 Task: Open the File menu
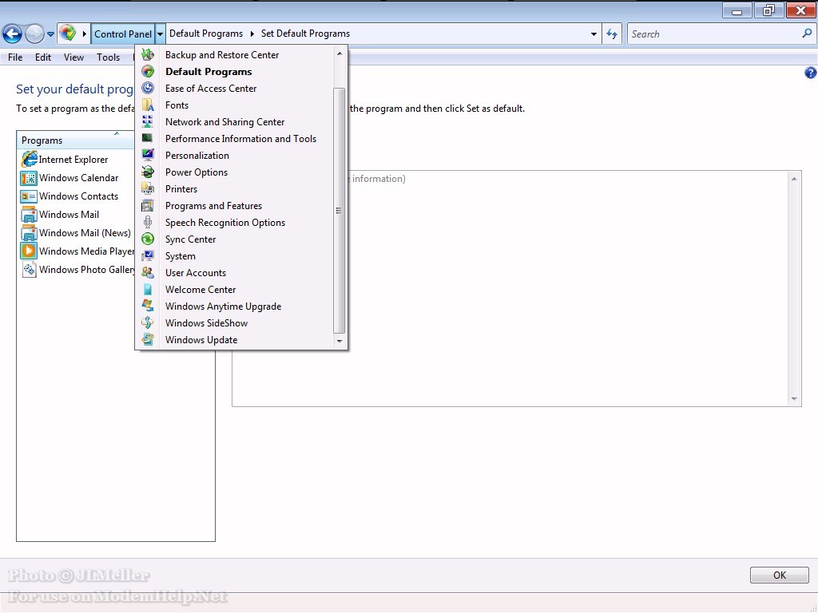[x=15, y=57]
